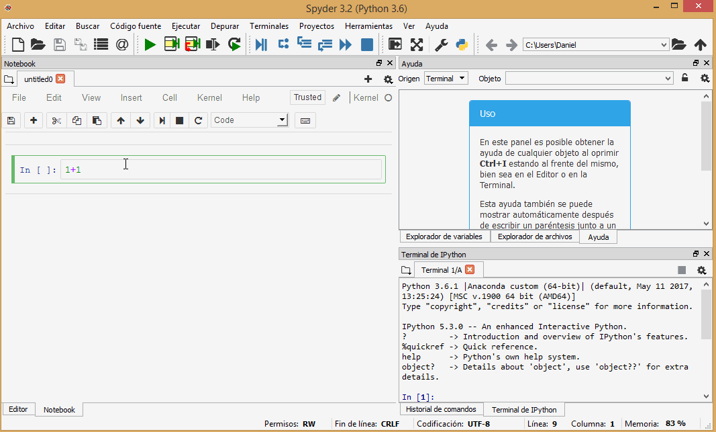The height and width of the screenshot is (432, 716).
Task: Insert a cell below with the plus button
Action: tap(34, 120)
